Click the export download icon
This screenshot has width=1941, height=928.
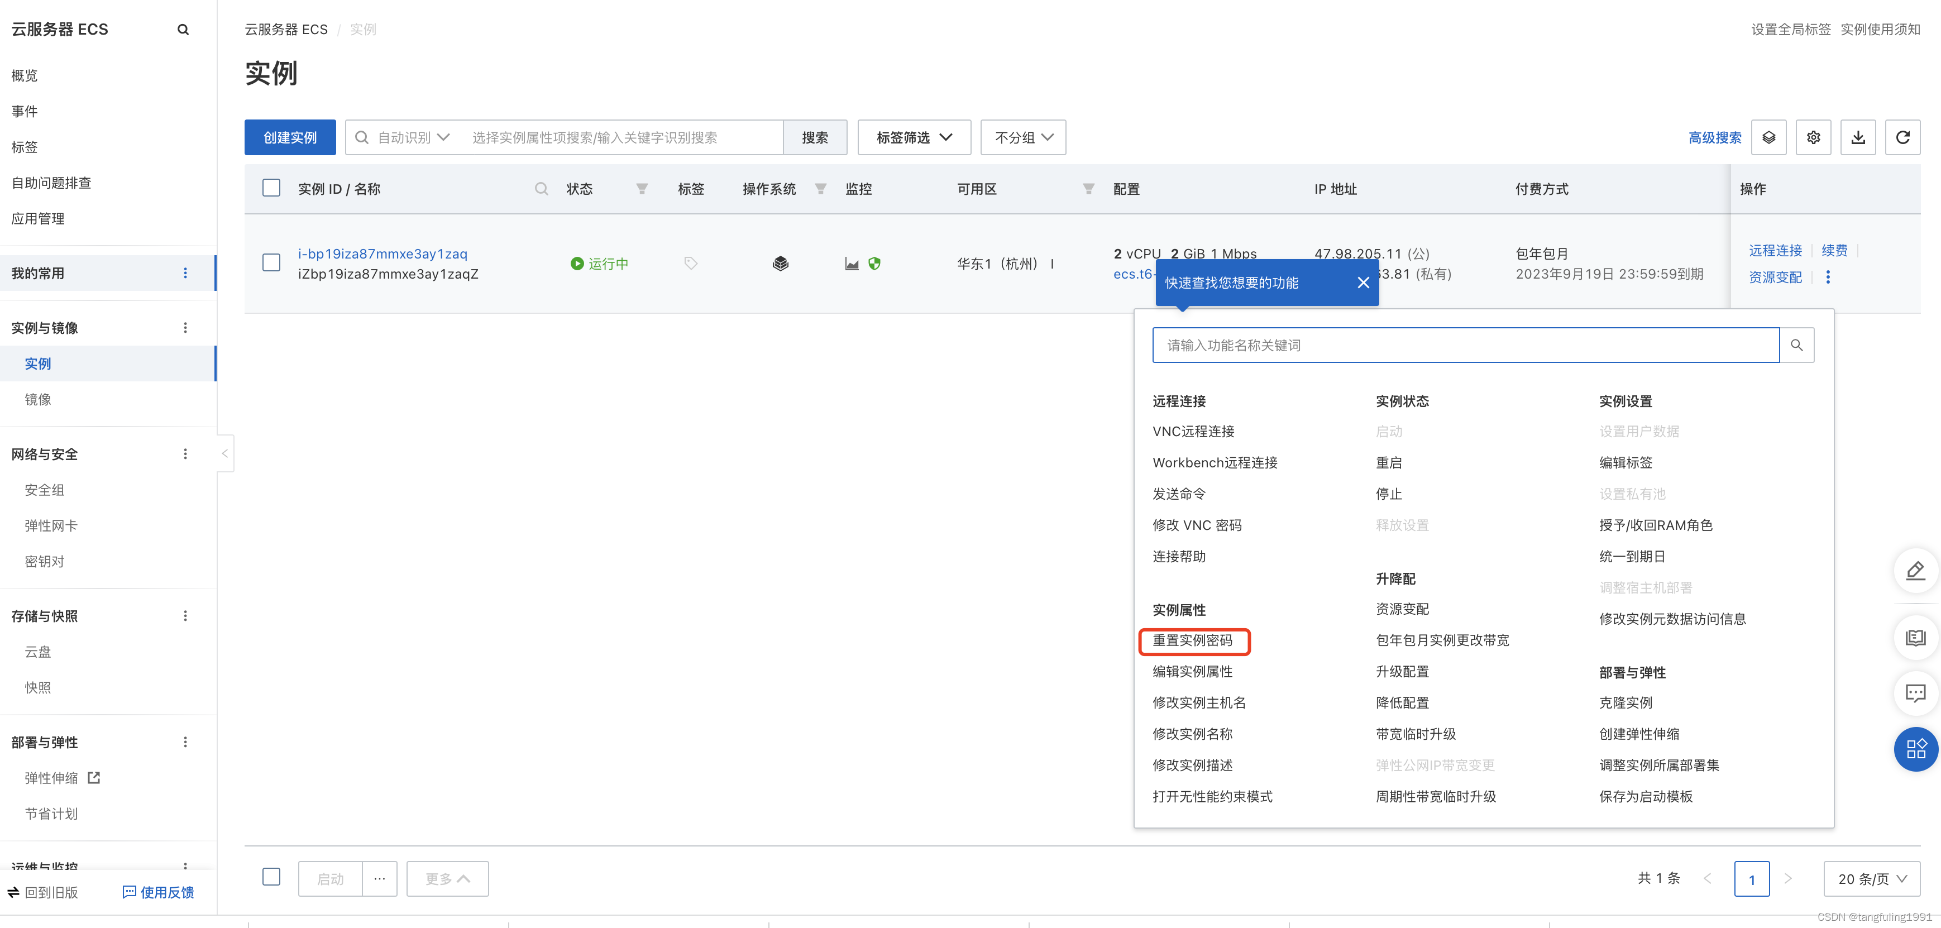1858,137
